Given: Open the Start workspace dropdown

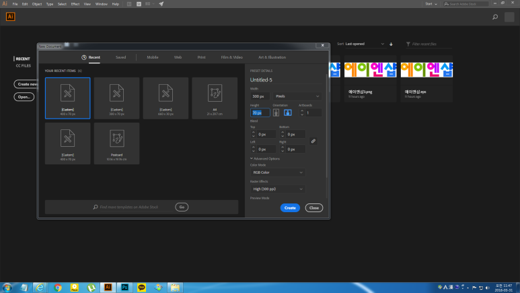Looking at the screenshot, I should [431, 4].
